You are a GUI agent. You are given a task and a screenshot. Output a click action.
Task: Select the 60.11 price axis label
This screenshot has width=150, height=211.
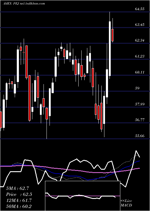140,72
